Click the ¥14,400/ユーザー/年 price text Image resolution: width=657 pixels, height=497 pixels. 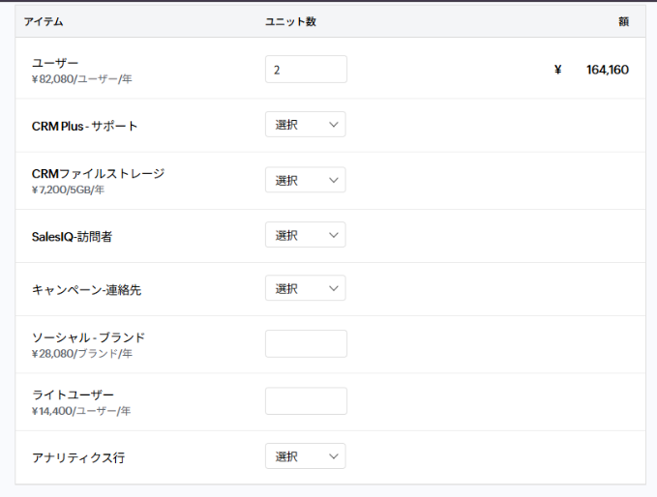[x=81, y=411]
